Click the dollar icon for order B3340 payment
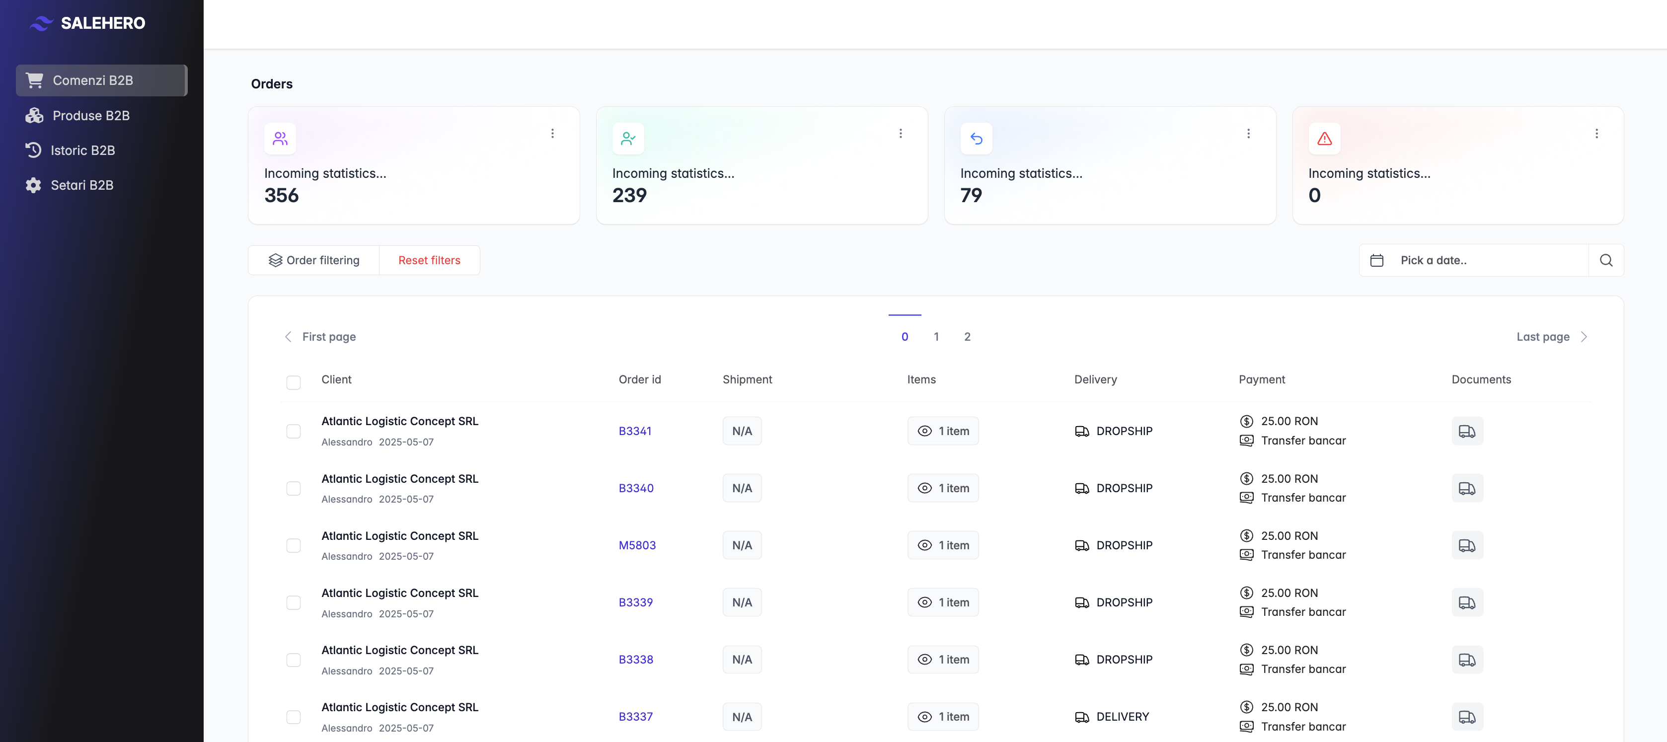The width and height of the screenshot is (1667, 742). (1246, 479)
